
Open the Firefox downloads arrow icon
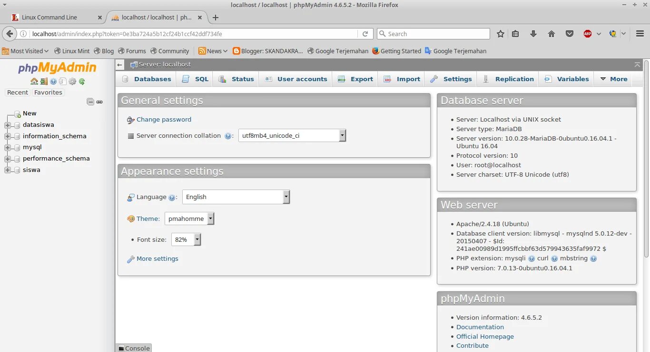click(533, 34)
